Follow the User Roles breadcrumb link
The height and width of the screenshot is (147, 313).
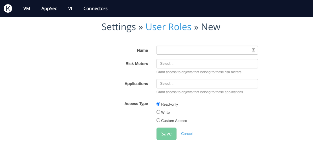tap(168, 27)
